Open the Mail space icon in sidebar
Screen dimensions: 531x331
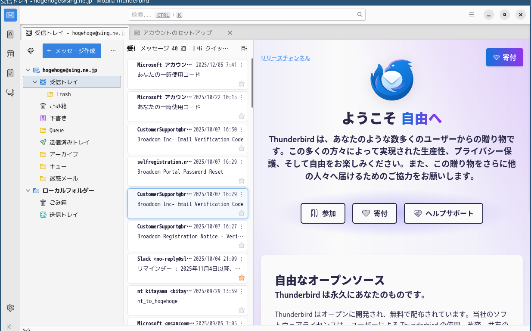point(10,16)
